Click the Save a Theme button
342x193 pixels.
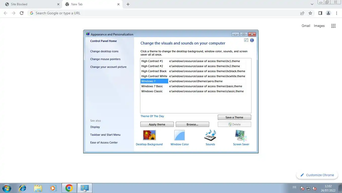pyautogui.click(x=234, y=117)
